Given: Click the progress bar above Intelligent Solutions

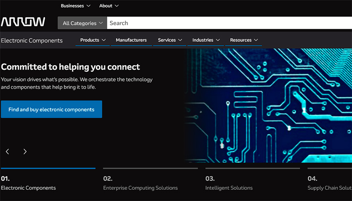Looking at the screenshot, I should point(252,168).
